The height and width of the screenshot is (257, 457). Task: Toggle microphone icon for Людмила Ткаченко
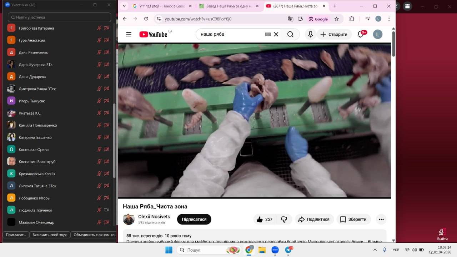click(99, 210)
